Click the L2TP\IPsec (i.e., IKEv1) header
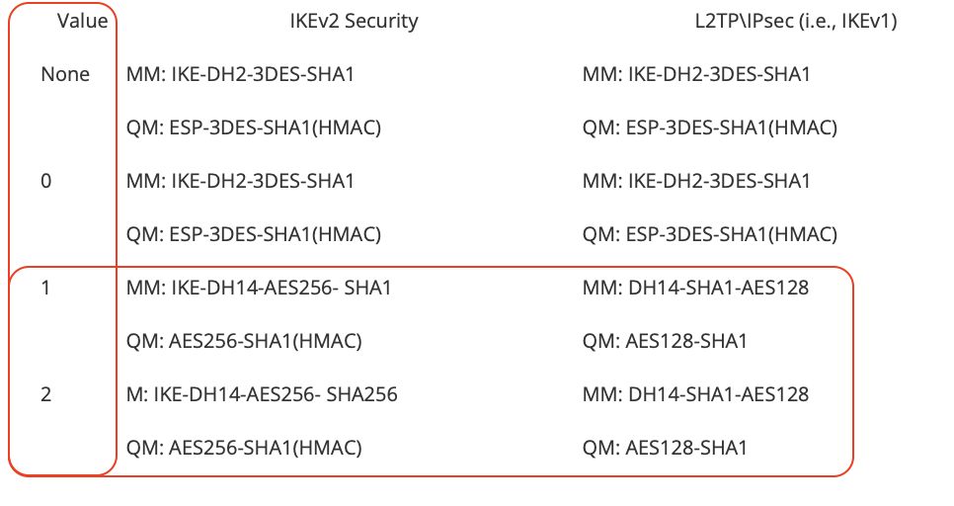The image size is (954, 506). tap(796, 22)
